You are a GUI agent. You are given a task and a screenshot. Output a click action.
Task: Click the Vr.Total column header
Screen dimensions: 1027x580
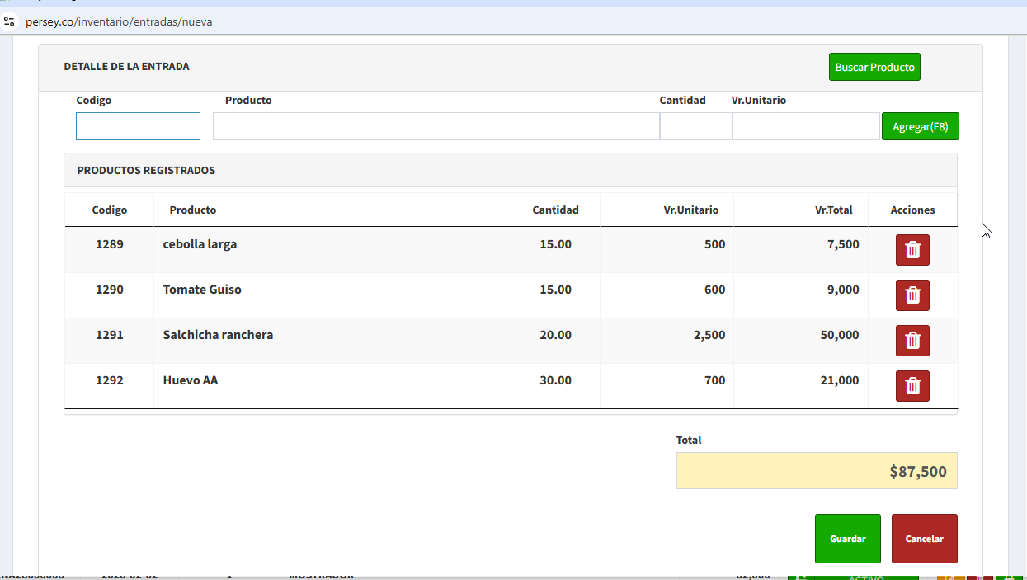click(833, 210)
